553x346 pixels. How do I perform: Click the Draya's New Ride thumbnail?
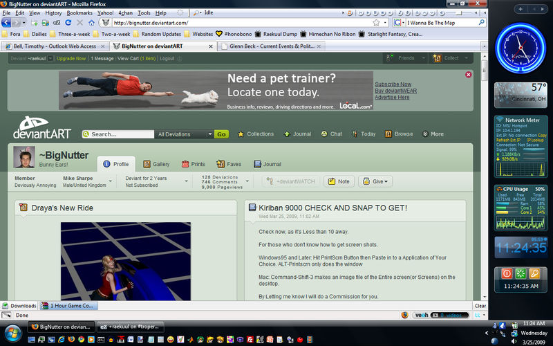tap(126, 262)
